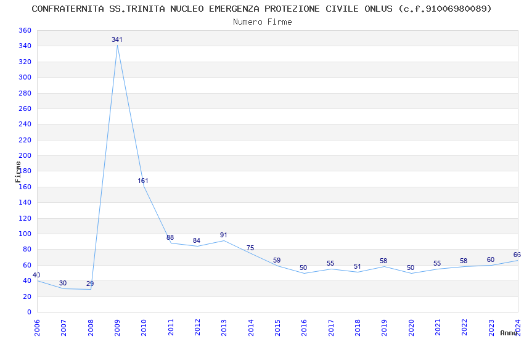
Task: Click the Numero Firme subtitle
Action: [x=263, y=22]
